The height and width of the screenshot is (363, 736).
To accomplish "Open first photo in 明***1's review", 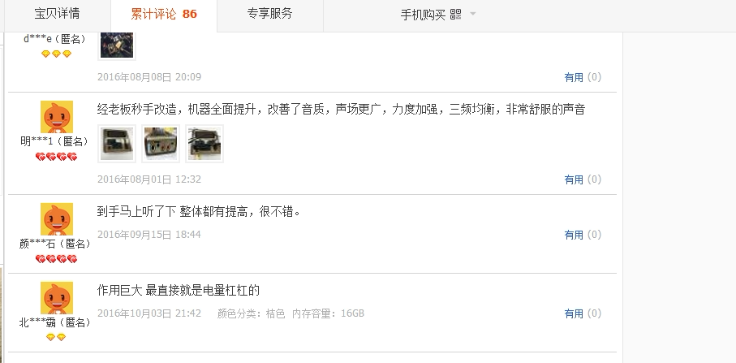I will [x=117, y=144].
